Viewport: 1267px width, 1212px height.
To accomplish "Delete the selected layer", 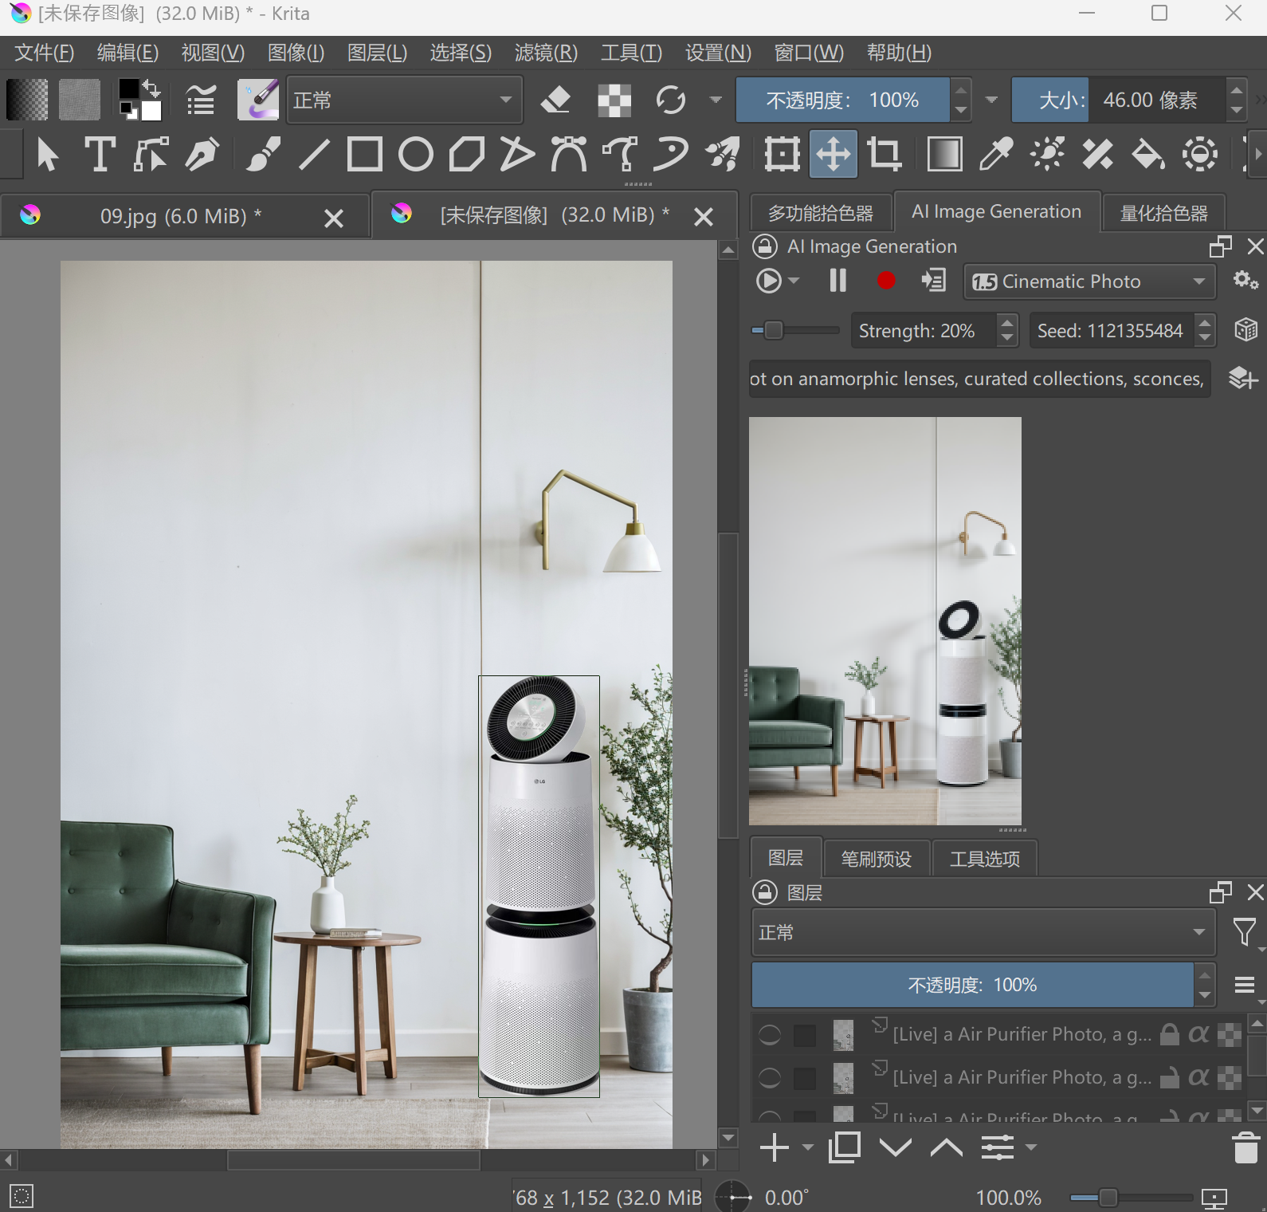I will pyautogui.click(x=1245, y=1147).
